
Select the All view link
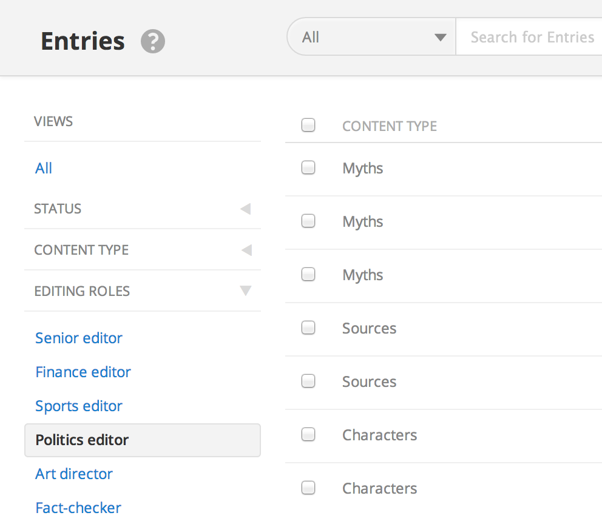[44, 168]
